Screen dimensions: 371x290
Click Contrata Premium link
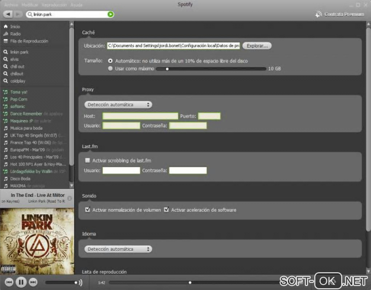point(344,14)
